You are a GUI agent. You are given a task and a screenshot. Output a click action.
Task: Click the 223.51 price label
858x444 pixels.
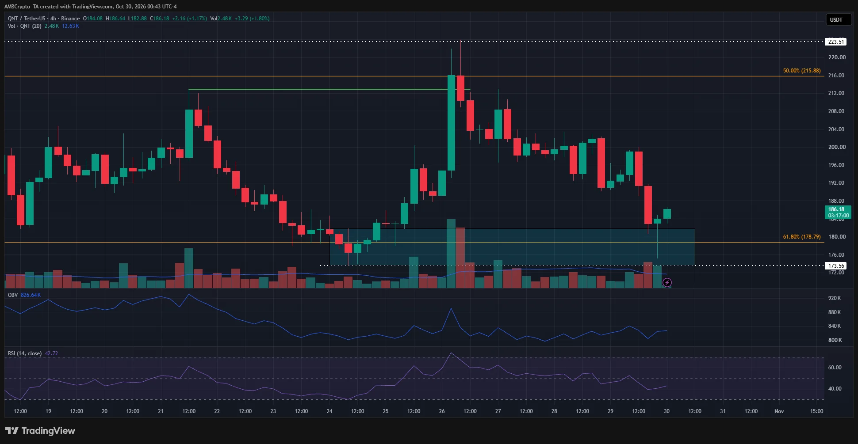coord(836,42)
